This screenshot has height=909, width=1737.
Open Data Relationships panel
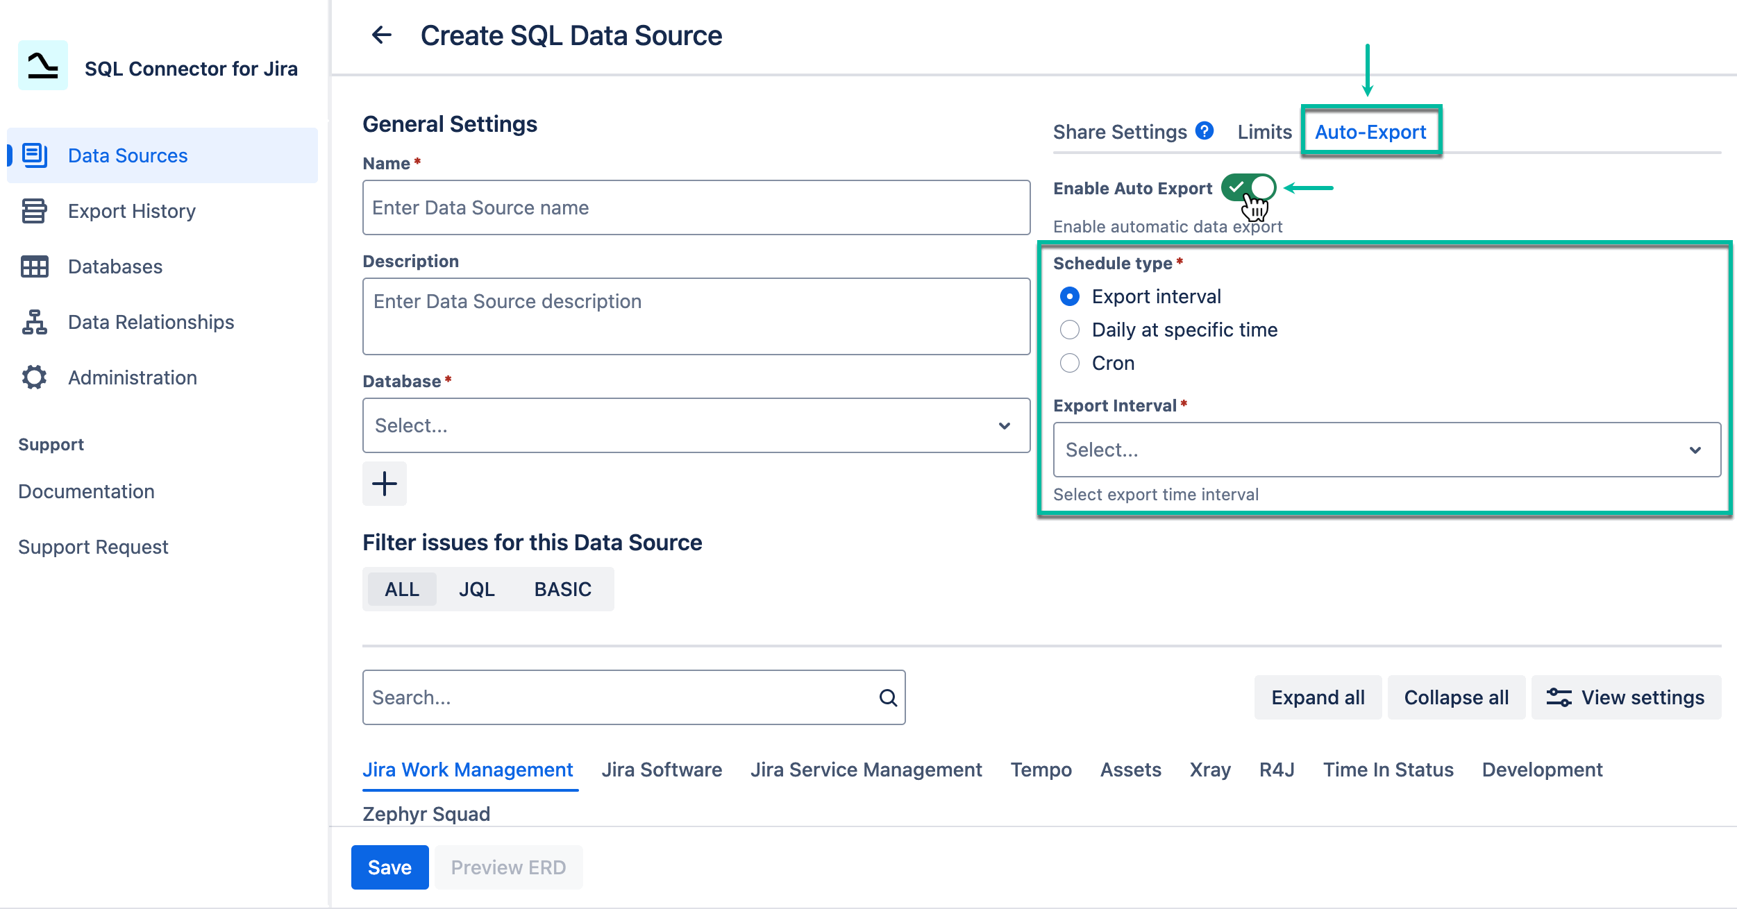[x=151, y=322]
